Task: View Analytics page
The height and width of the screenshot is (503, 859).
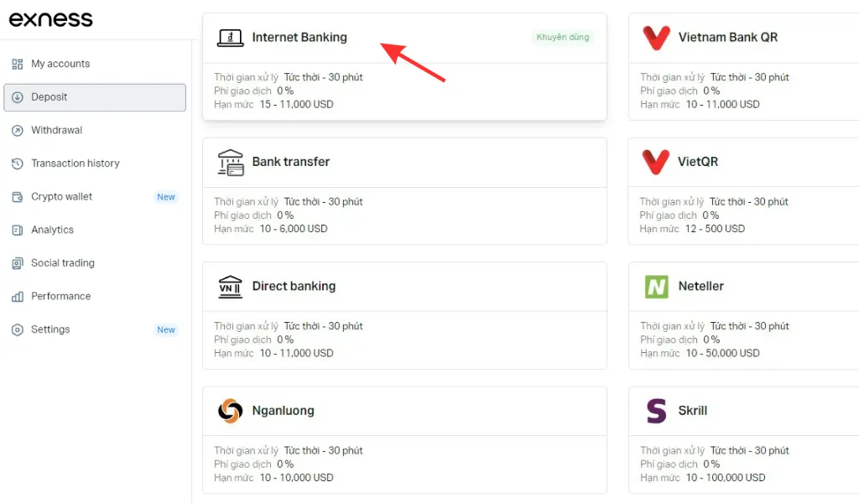Action: (x=53, y=230)
